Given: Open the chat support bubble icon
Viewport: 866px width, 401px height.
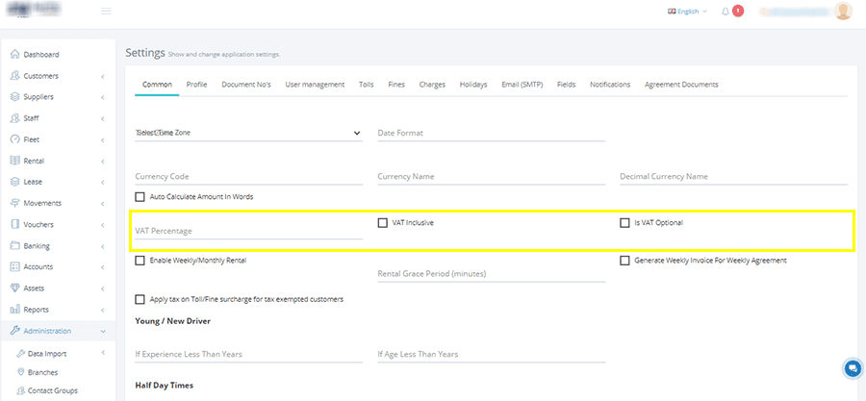Looking at the screenshot, I should coord(853,369).
